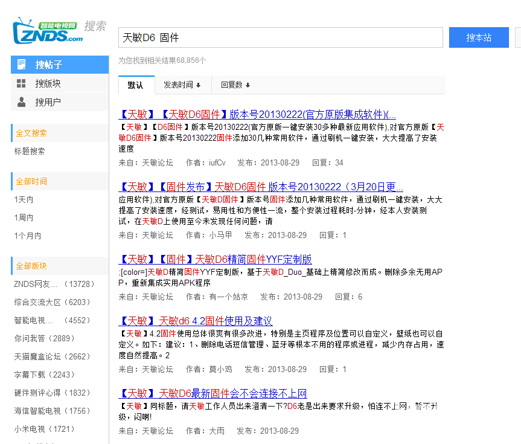Filter by 硬件测评心得 board
Viewport: 521px width, 444px height.
(52, 393)
